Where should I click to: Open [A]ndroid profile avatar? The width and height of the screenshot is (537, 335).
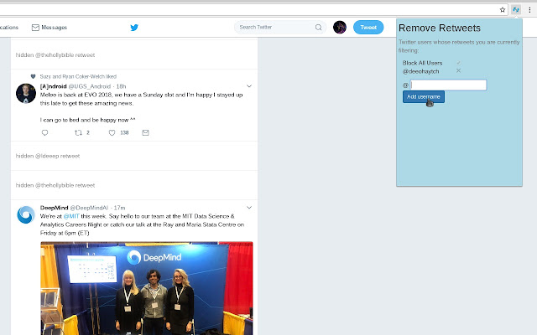[x=26, y=93]
